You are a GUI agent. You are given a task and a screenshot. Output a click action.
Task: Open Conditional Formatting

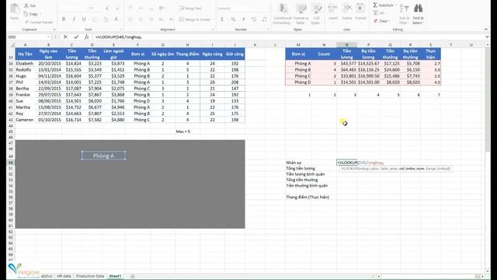(x=282, y=14)
